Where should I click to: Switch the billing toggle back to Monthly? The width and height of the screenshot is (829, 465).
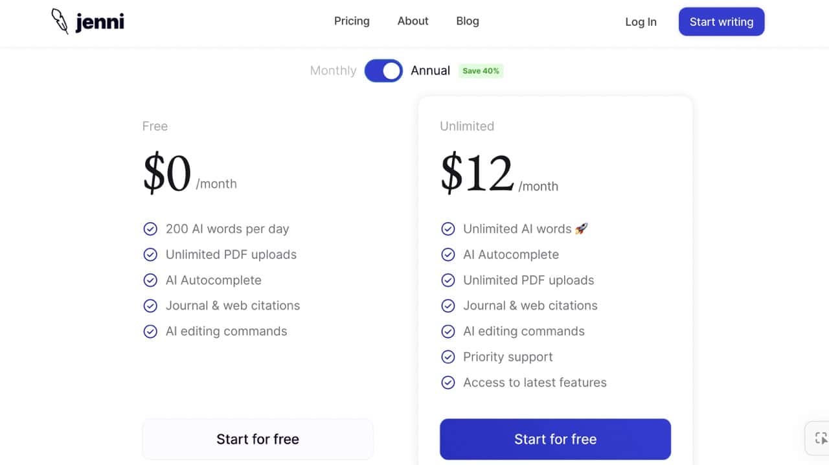[383, 71]
